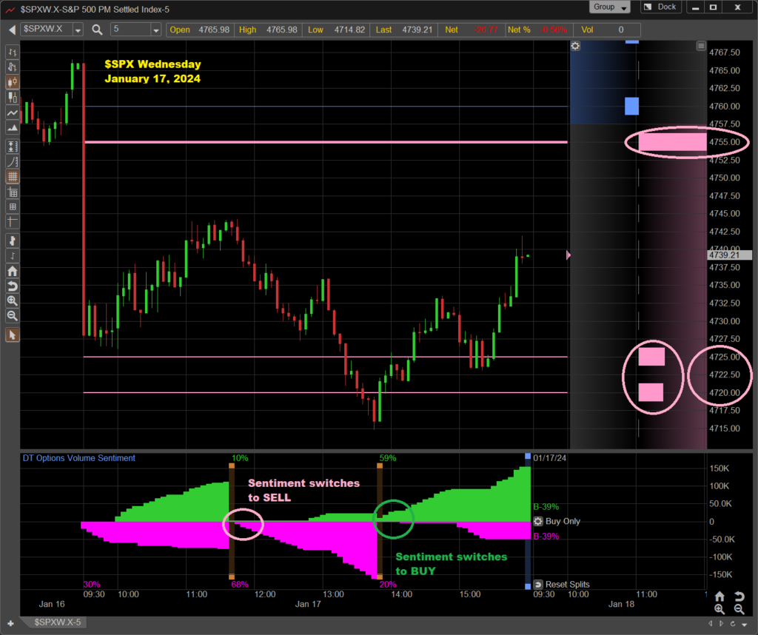Viewport: 758px width, 635px height.
Task: Switch to area chart type icon
Action: [x=12, y=129]
